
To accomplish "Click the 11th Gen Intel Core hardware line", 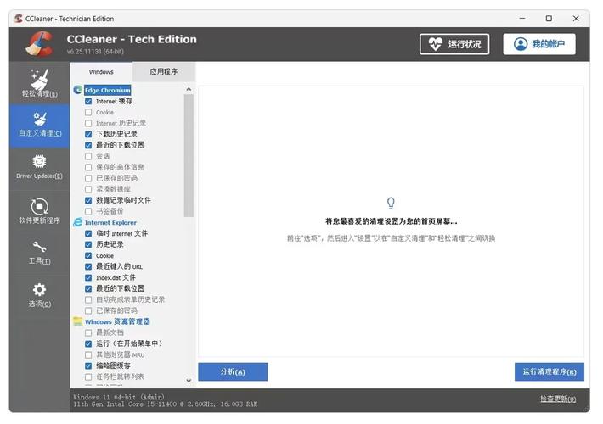I will pos(166,404).
